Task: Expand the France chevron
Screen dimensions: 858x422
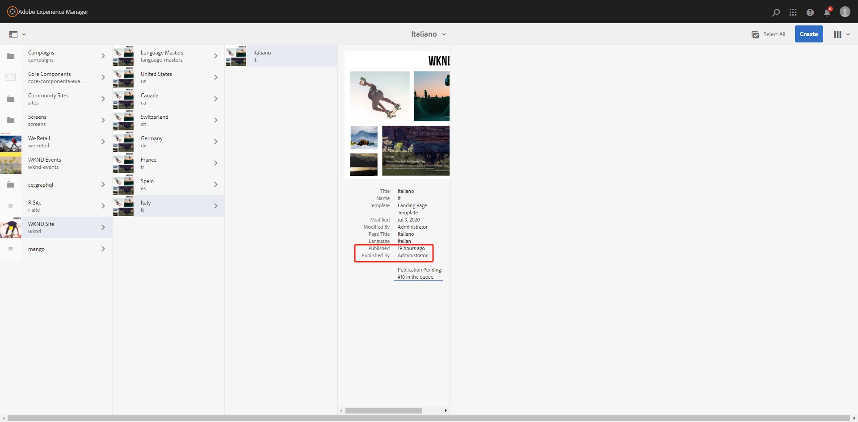Action: pyautogui.click(x=216, y=163)
